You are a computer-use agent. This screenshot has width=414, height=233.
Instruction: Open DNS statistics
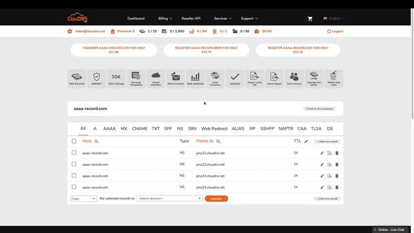(195, 79)
